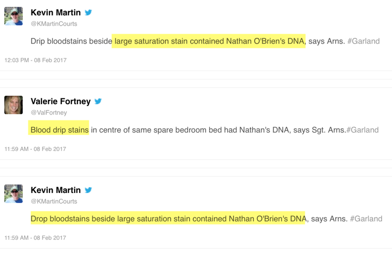Open Kevin Martin's avatar in the last tweet
392x253 pixels.
click(14, 194)
